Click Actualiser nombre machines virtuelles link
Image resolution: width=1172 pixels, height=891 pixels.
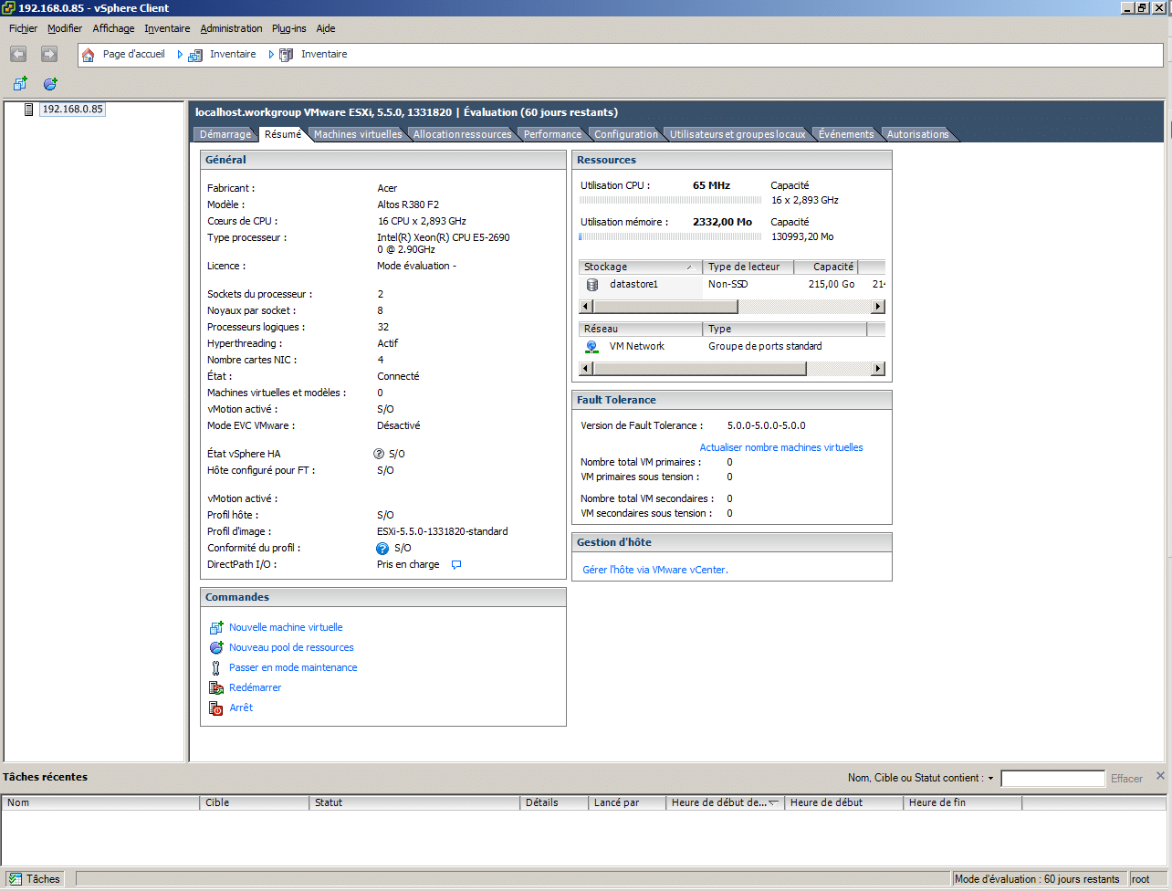point(781,448)
